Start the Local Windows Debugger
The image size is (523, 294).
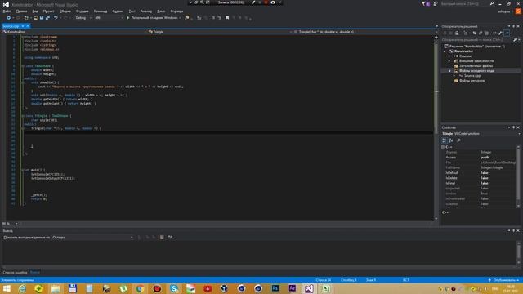point(154,18)
